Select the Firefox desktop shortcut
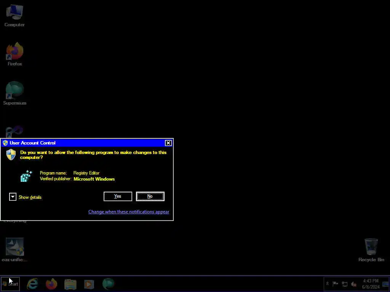This screenshot has height=292, width=390. click(15, 54)
